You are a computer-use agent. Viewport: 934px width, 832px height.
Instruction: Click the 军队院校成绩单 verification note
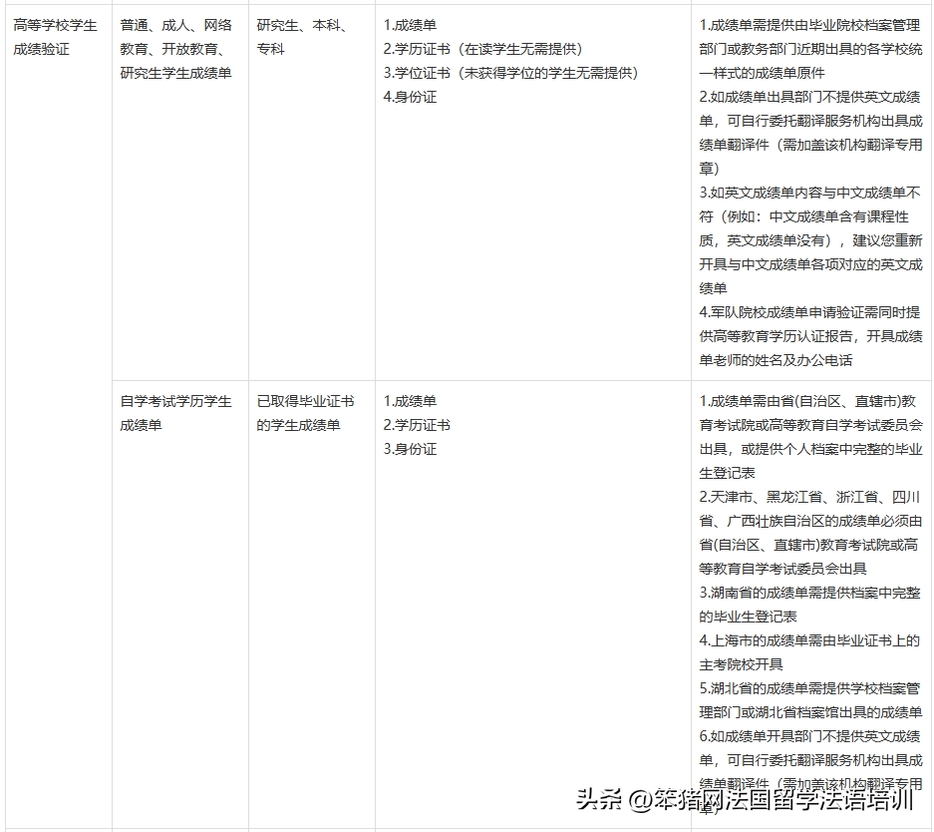(809, 335)
